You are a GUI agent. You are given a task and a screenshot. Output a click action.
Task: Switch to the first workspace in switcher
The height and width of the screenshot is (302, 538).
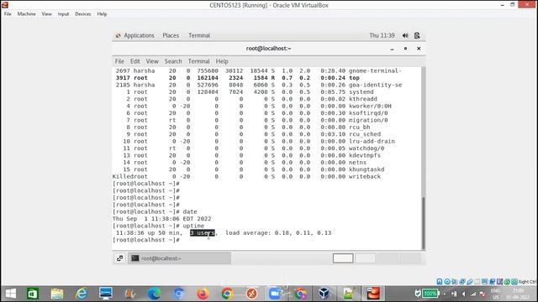click(x=343, y=258)
